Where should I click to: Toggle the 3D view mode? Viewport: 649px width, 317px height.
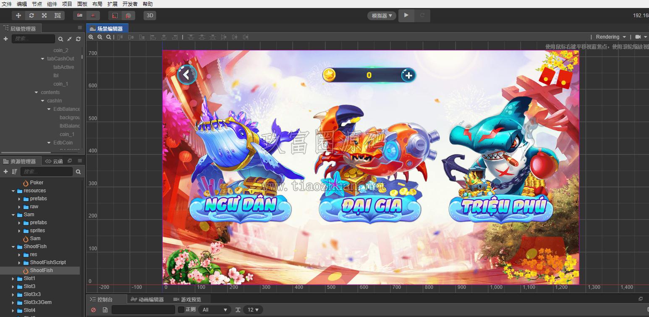(150, 16)
